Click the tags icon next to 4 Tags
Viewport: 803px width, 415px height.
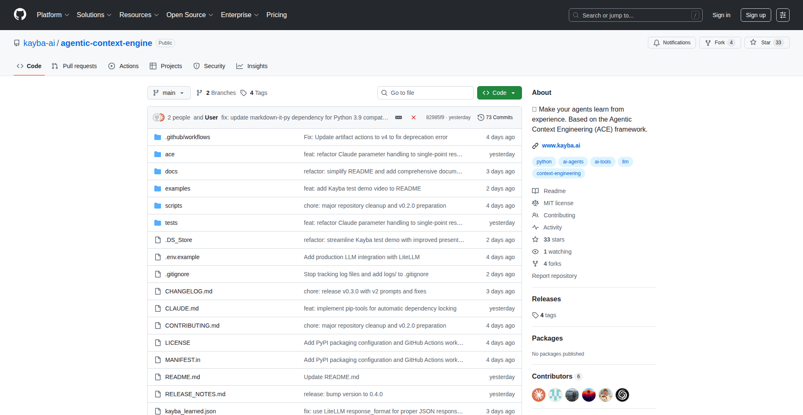pos(243,93)
